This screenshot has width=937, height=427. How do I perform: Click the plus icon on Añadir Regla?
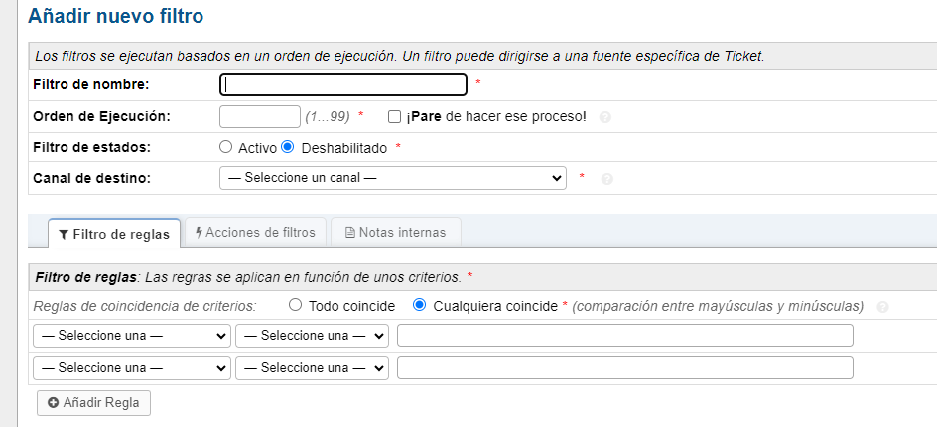[x=53, y=403]
